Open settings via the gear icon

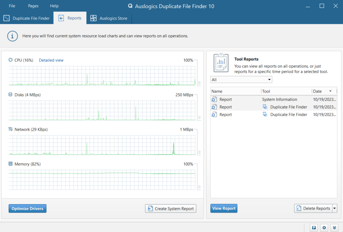[324, 228]
